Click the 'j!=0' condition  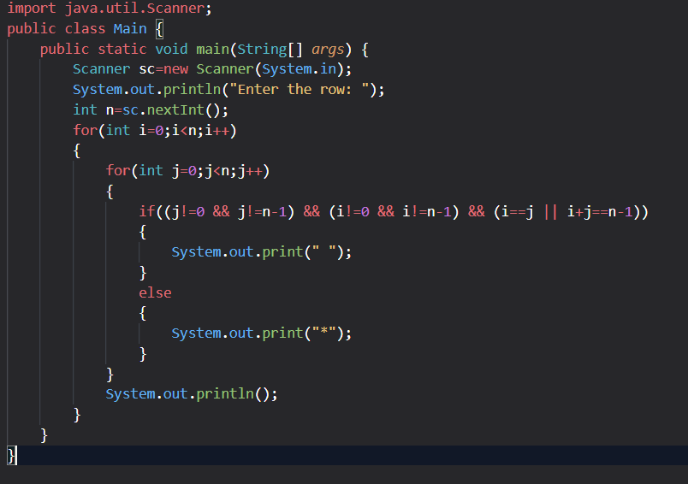pyautogui.click(x=187, y=212)
